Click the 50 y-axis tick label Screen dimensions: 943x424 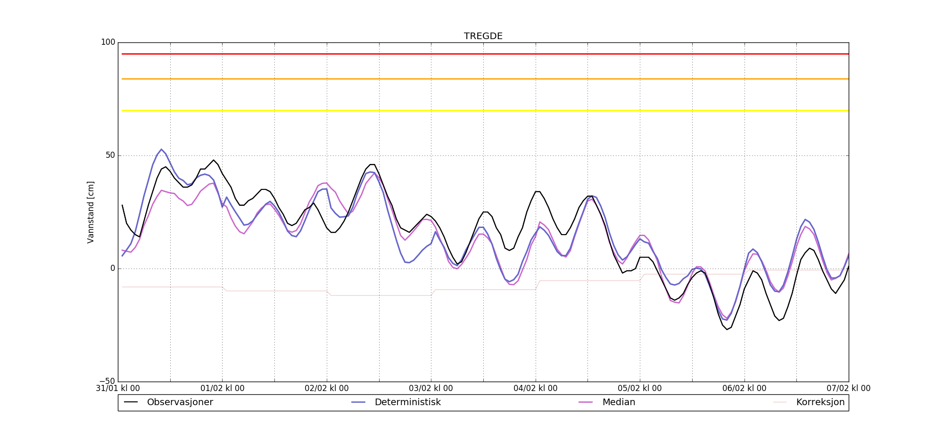[110, 155]
